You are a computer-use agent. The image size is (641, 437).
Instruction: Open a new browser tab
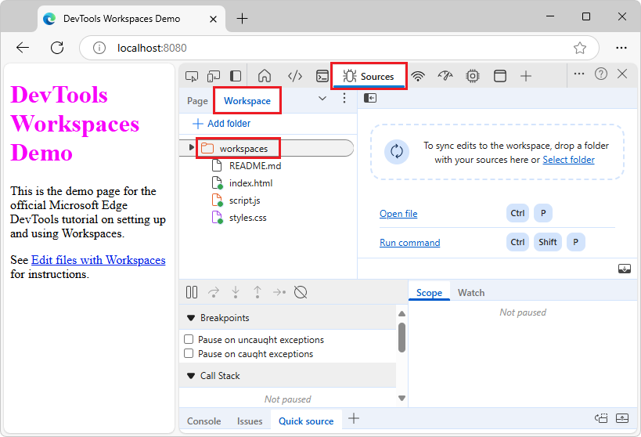(243, 19)
